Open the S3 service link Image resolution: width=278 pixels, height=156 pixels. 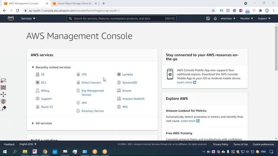point(43,74)
